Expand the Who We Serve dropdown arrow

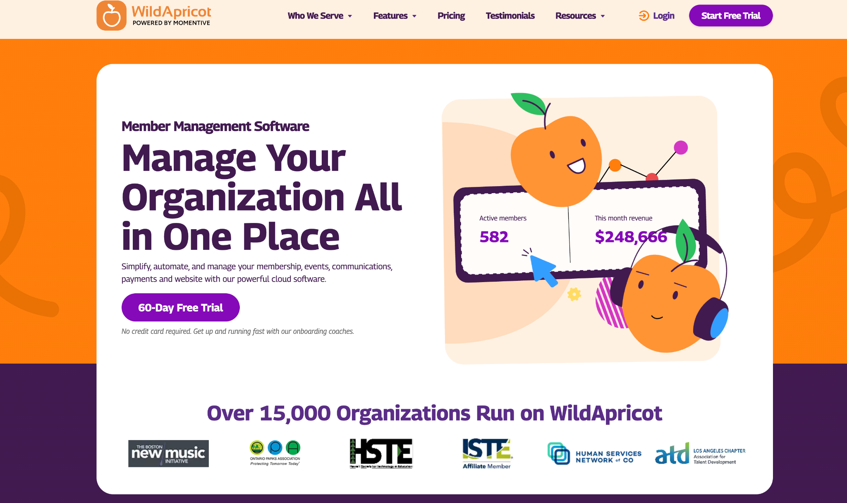tap(350, 16)
